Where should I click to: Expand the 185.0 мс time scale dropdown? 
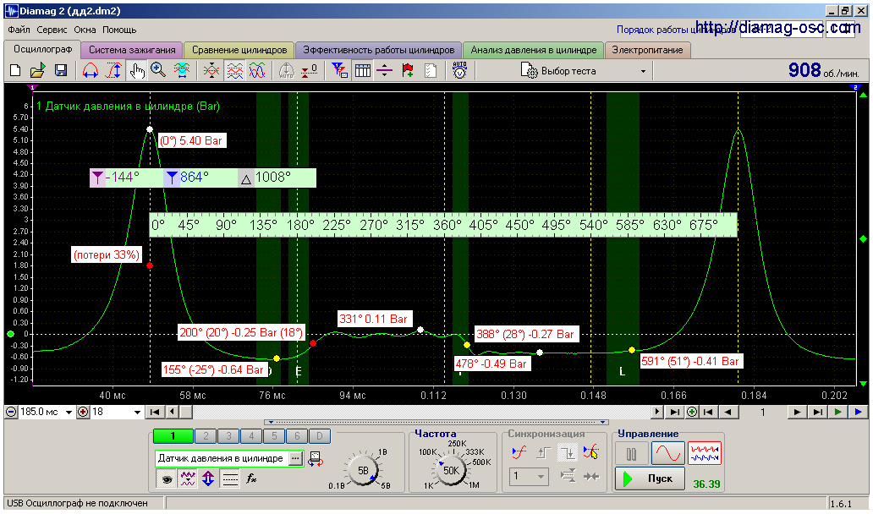point(69,413)
